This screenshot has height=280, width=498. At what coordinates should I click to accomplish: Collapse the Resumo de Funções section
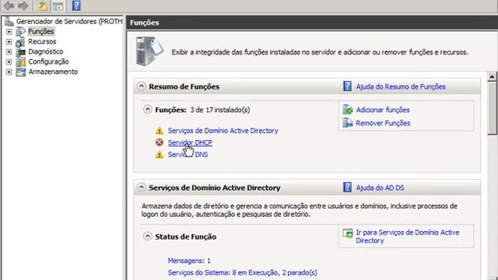(142, 86)
